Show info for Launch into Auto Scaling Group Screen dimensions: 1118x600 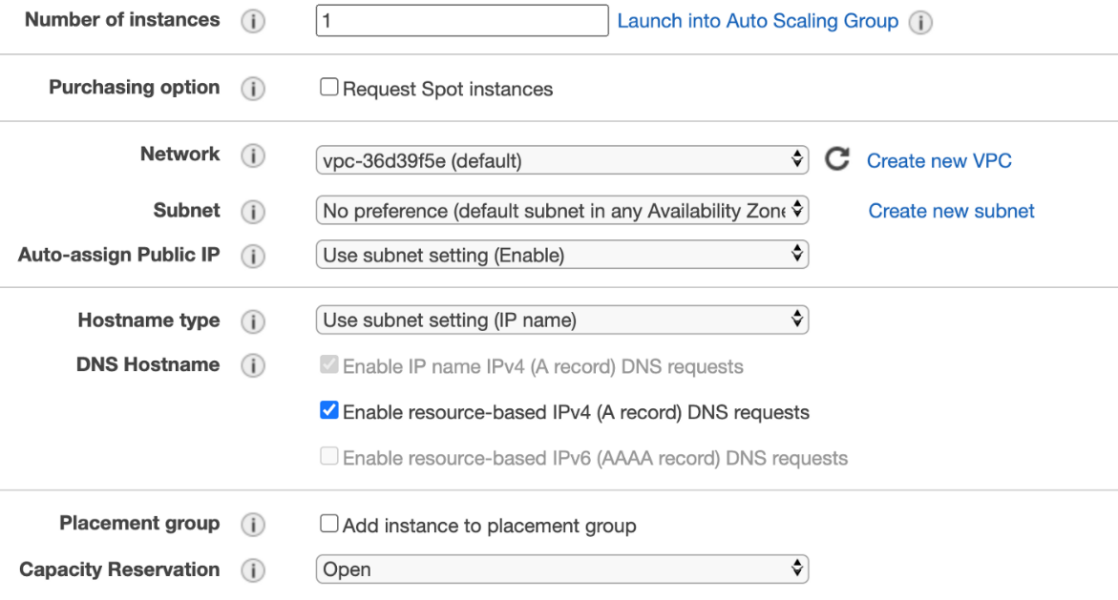(x=920, y=22)
